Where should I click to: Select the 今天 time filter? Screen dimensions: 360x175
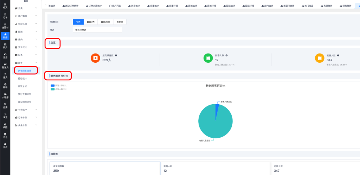[x=78, y=22]
